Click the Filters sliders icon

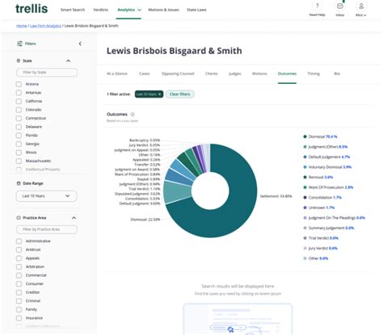[19, 44]
